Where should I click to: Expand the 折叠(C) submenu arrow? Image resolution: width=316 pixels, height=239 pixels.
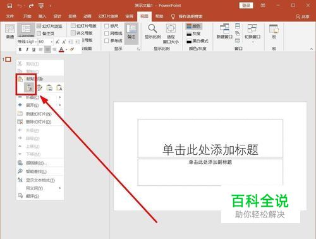point(60,97)
